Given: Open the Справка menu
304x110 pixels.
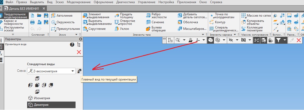Looking at the screenshot, I should pyautogui.click(x=216, y=2).
